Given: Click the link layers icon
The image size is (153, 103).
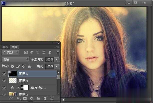Looking at the screenshot, I should [x=11, y=99].
